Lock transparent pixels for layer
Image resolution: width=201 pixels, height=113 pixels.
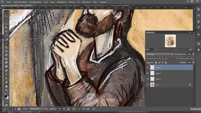click(156, 63)
